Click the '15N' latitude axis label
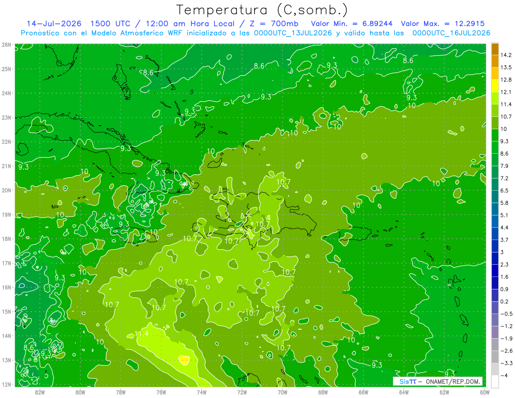 click(x=6, y=311)
